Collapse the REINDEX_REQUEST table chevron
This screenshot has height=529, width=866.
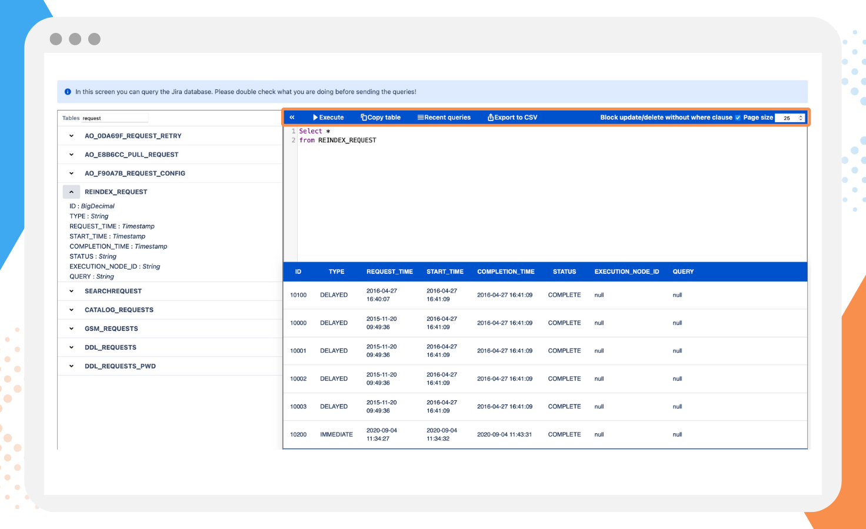71,192
